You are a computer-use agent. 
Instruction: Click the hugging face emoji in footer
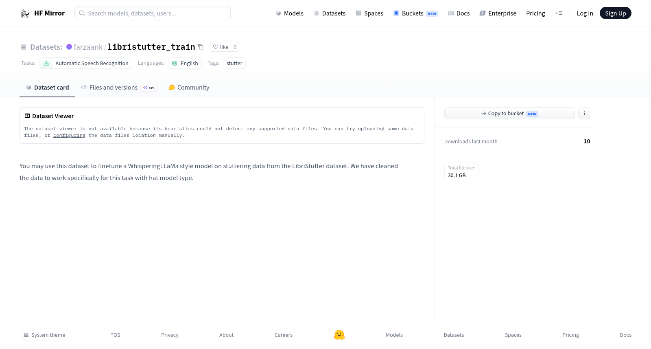click(x=339, y=335)
